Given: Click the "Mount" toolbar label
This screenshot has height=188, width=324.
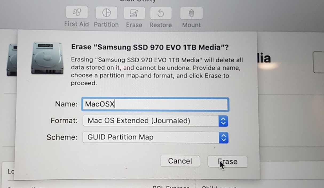Looking at the screenshot, I should point(191,25).
